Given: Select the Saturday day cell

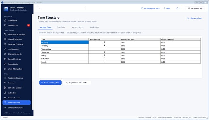Looking at the screenshot, I should tap(65, 59).
